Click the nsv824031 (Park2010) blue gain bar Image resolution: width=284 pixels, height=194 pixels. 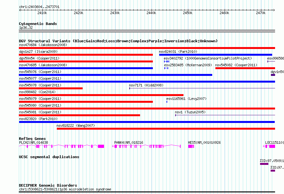pyautogui.click(x=215, y=55)
